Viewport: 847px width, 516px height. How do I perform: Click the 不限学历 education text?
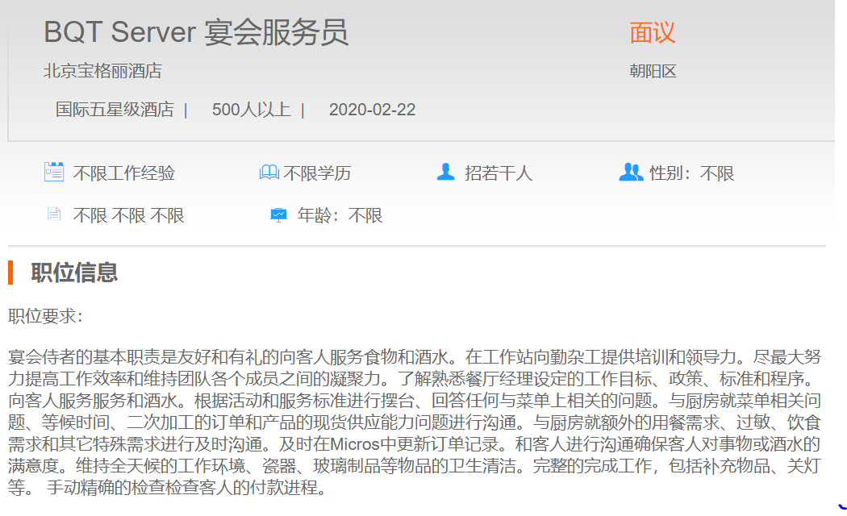point(316,173)
